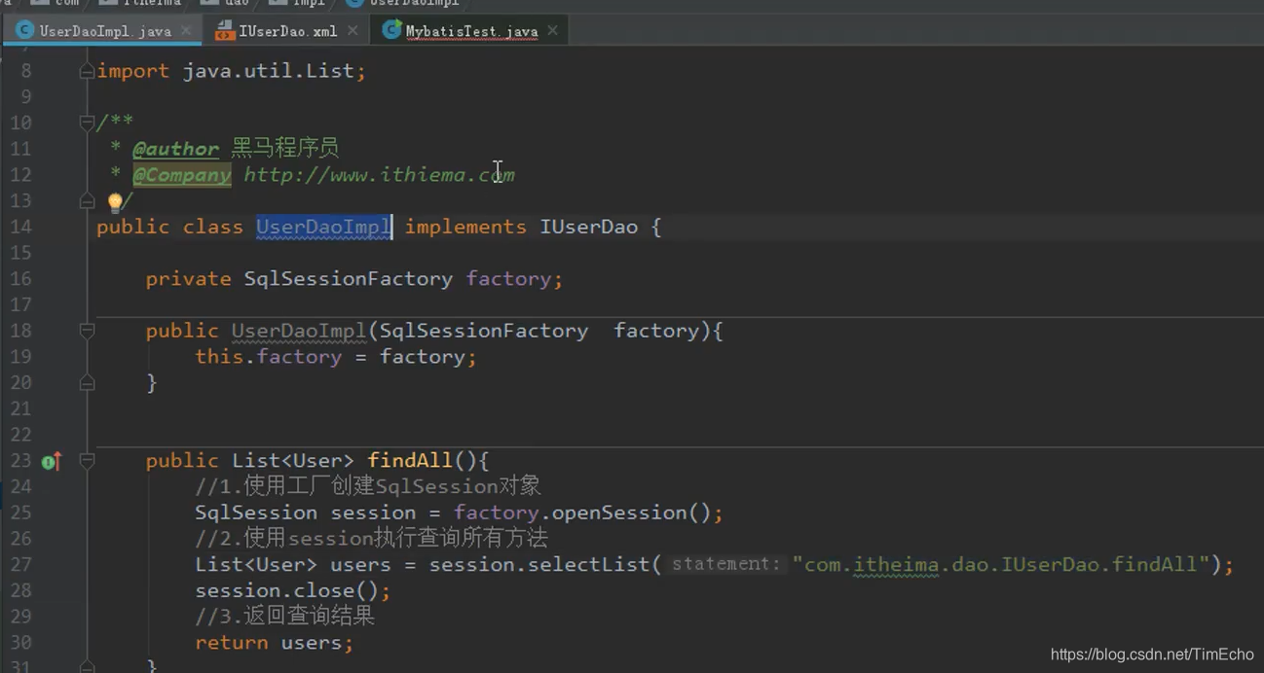Viewport: 1264px width, 673px height.
Task: Click the findAll method name on line 23
Action: [410, 461]
